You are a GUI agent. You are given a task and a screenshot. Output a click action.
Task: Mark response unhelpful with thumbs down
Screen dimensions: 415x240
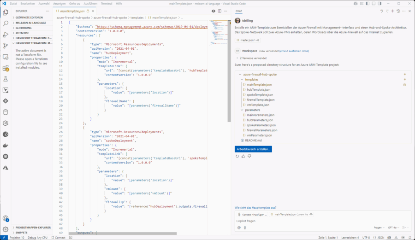[249, 156]
